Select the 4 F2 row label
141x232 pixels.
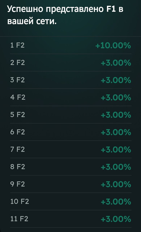point(18,97)
